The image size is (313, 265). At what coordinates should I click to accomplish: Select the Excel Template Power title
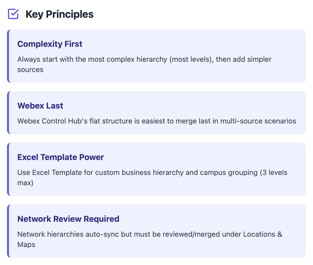[61, 157]
